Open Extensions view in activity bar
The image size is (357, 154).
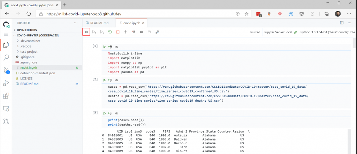[x=6, y=96]
